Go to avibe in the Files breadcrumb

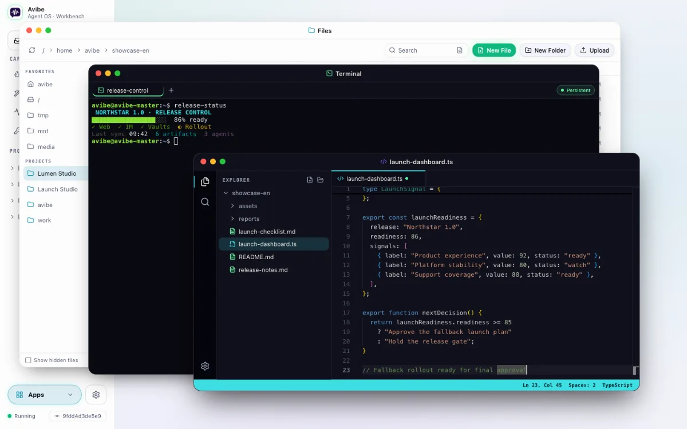coord(92,50)
